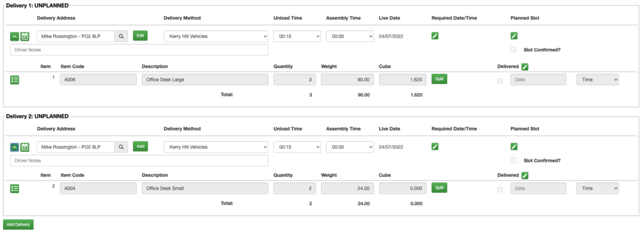Collapse Delivery 1 with the chevron icon

pyautogui.click(x=14, y=36)
